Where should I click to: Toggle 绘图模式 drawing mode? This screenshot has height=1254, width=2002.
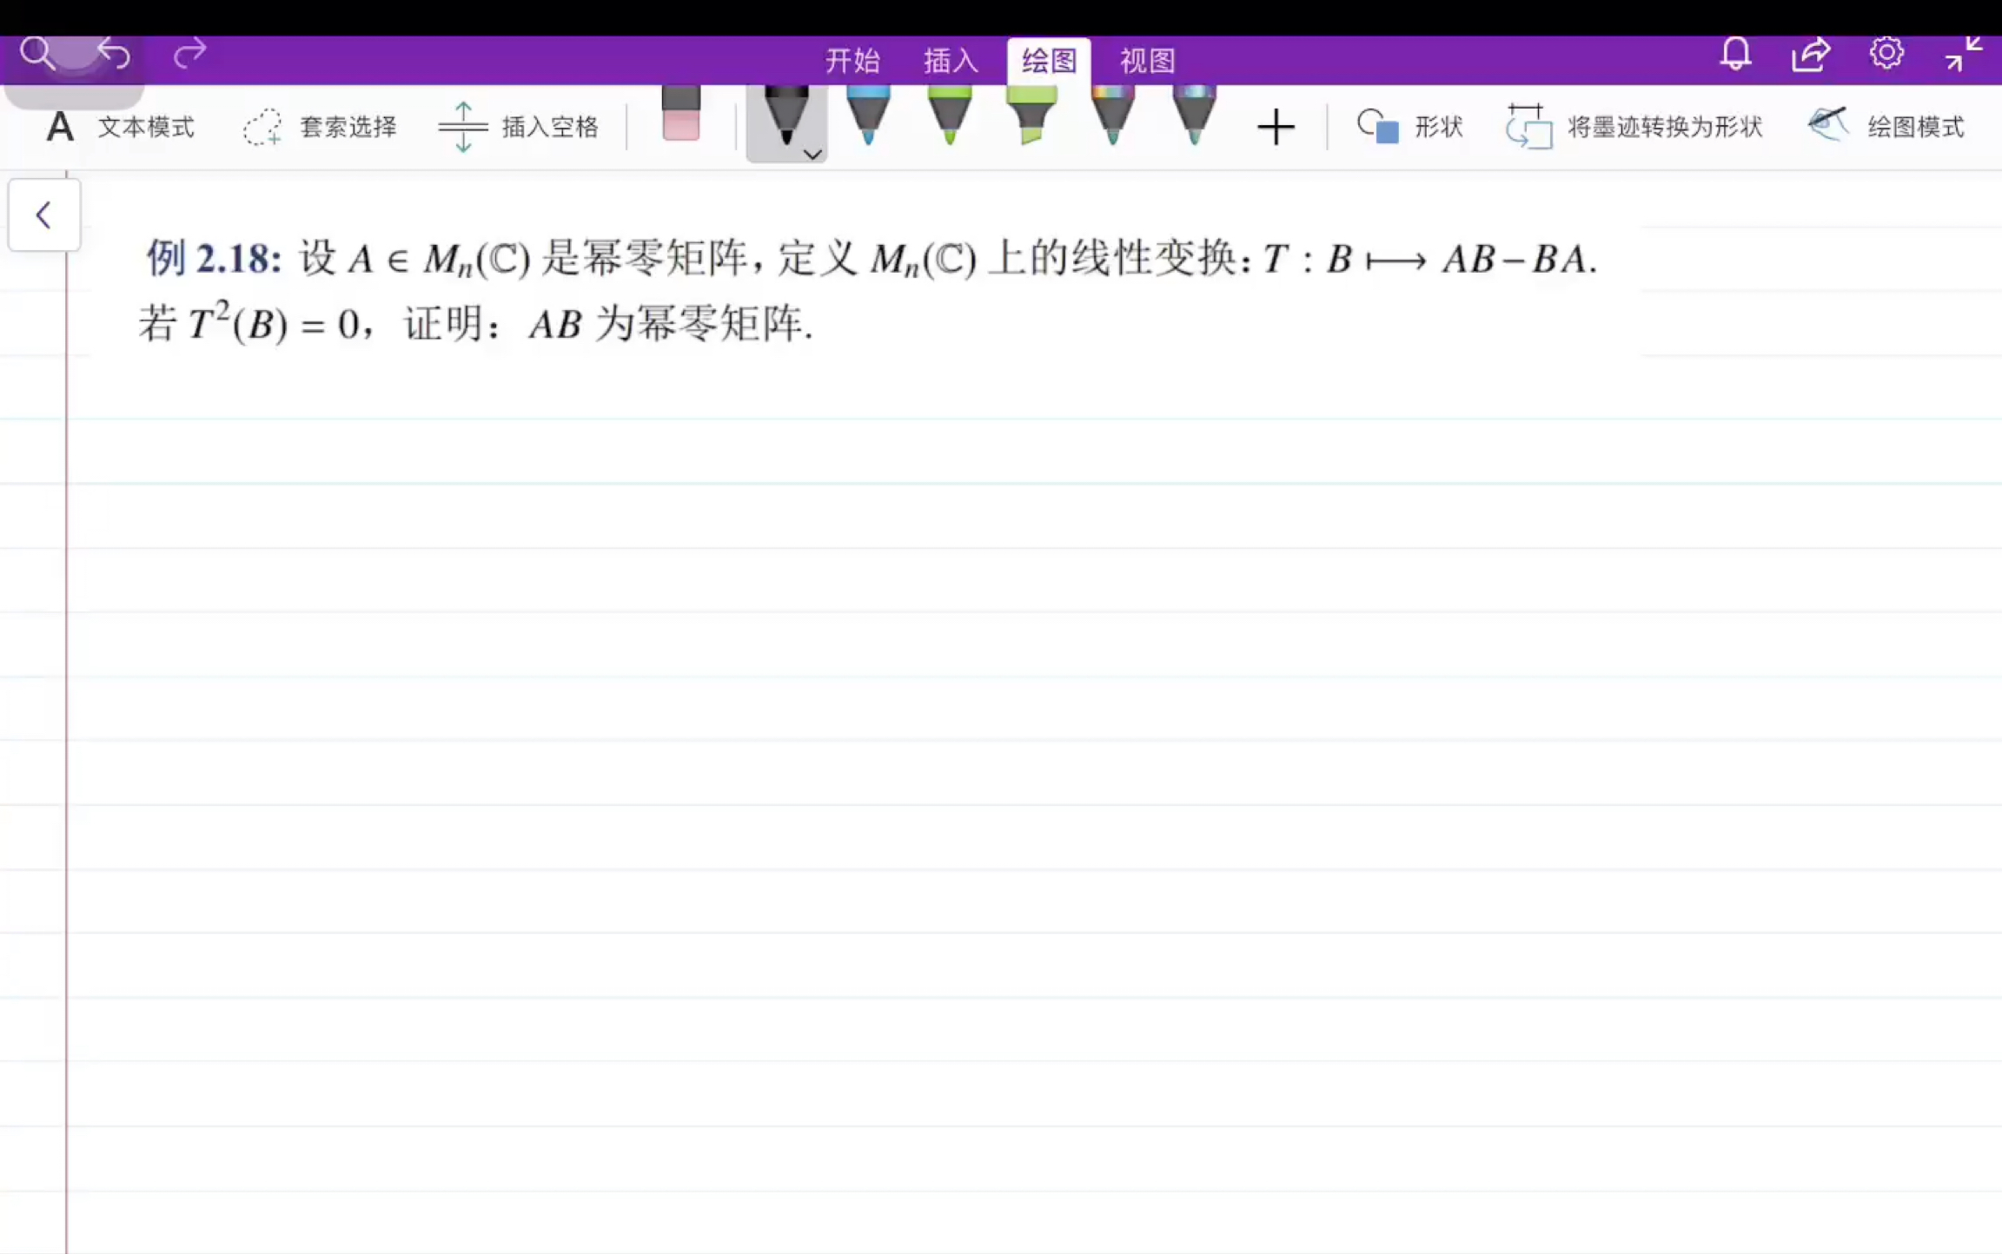[x=1886, y=127]
